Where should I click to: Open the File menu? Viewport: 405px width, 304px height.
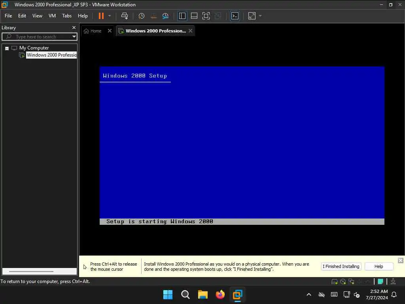8,16
